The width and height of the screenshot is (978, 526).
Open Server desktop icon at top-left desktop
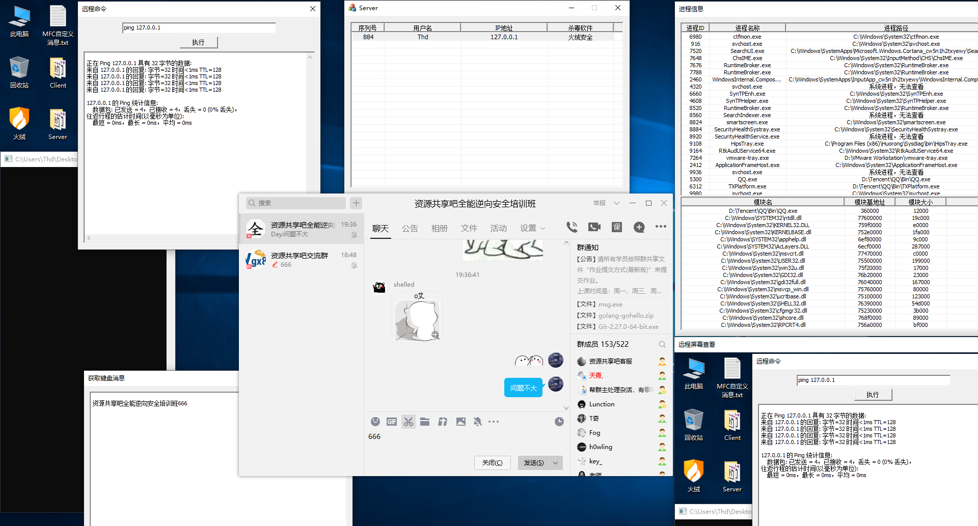(58, 124)
